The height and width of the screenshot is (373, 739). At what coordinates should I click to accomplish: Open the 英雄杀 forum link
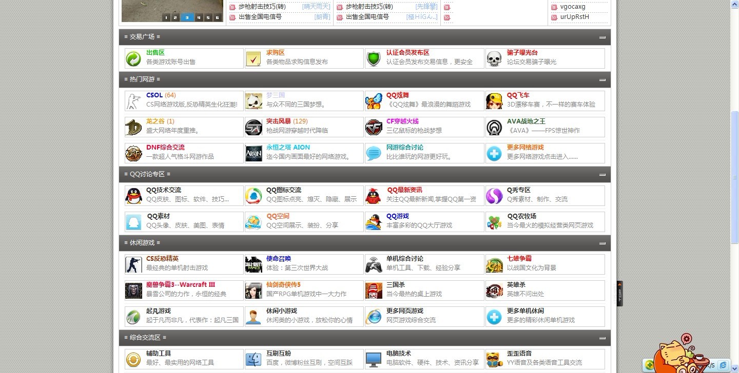[x=516, y=285]
